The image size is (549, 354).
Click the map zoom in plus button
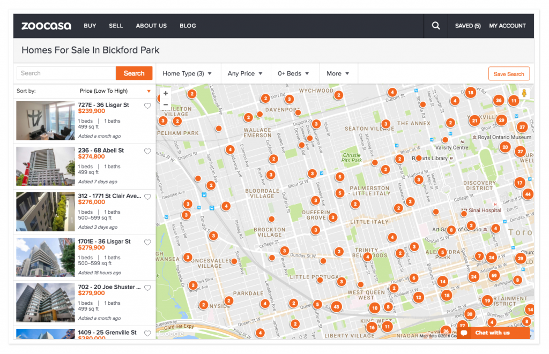coord(166,94)
